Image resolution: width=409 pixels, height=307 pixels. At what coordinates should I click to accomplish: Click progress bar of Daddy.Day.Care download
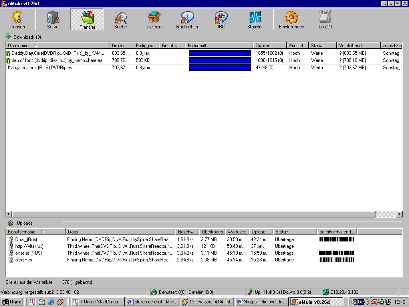220,53
